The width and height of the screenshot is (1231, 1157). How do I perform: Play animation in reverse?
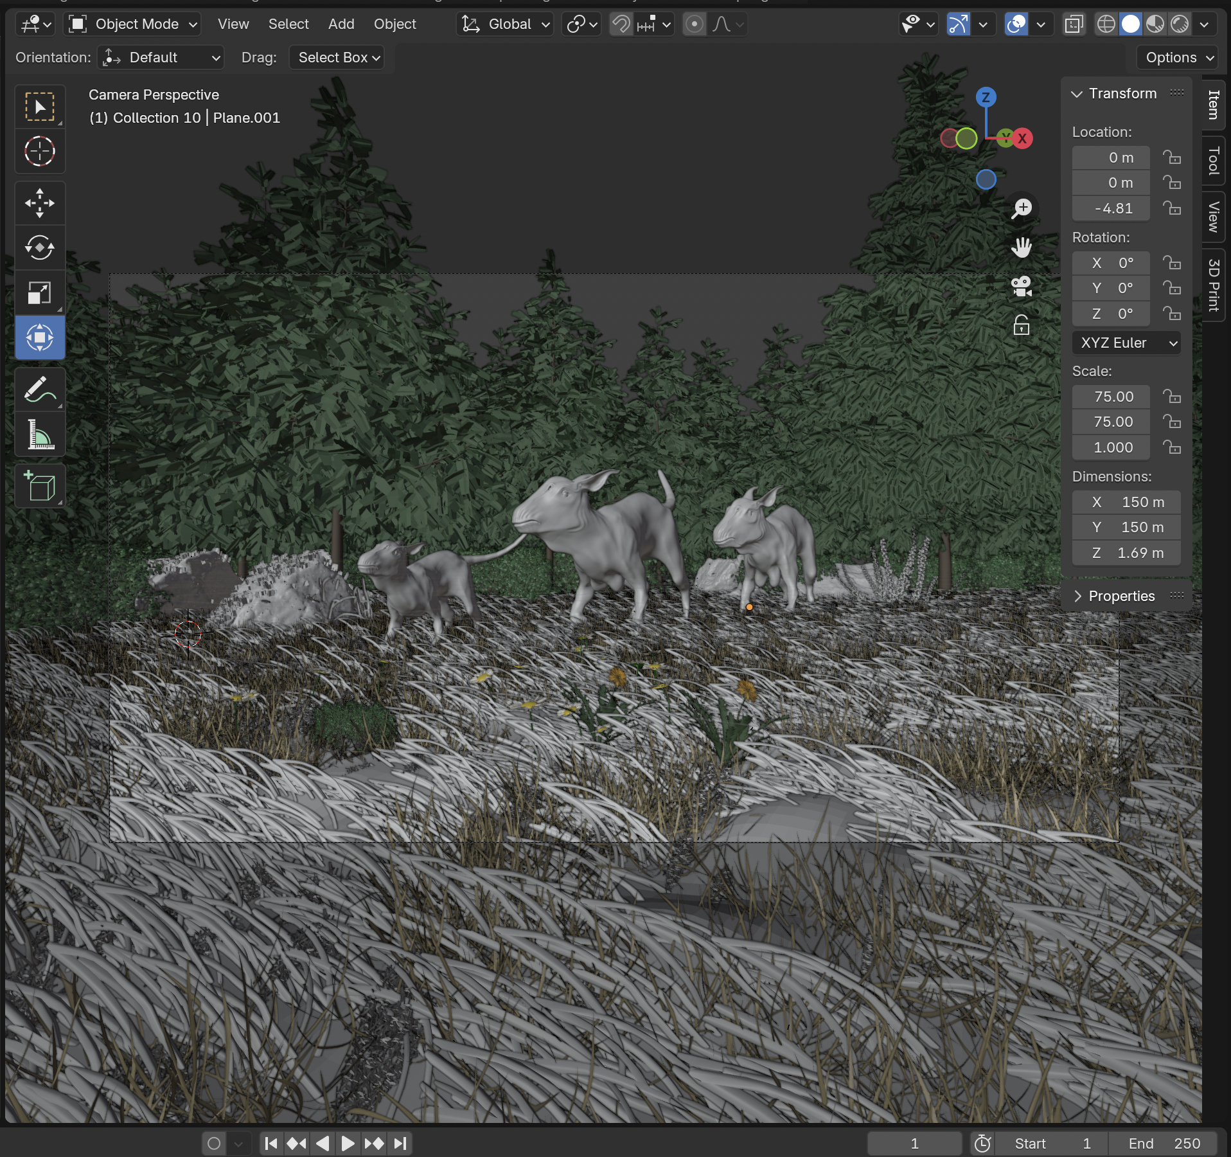pos(323,1144)
